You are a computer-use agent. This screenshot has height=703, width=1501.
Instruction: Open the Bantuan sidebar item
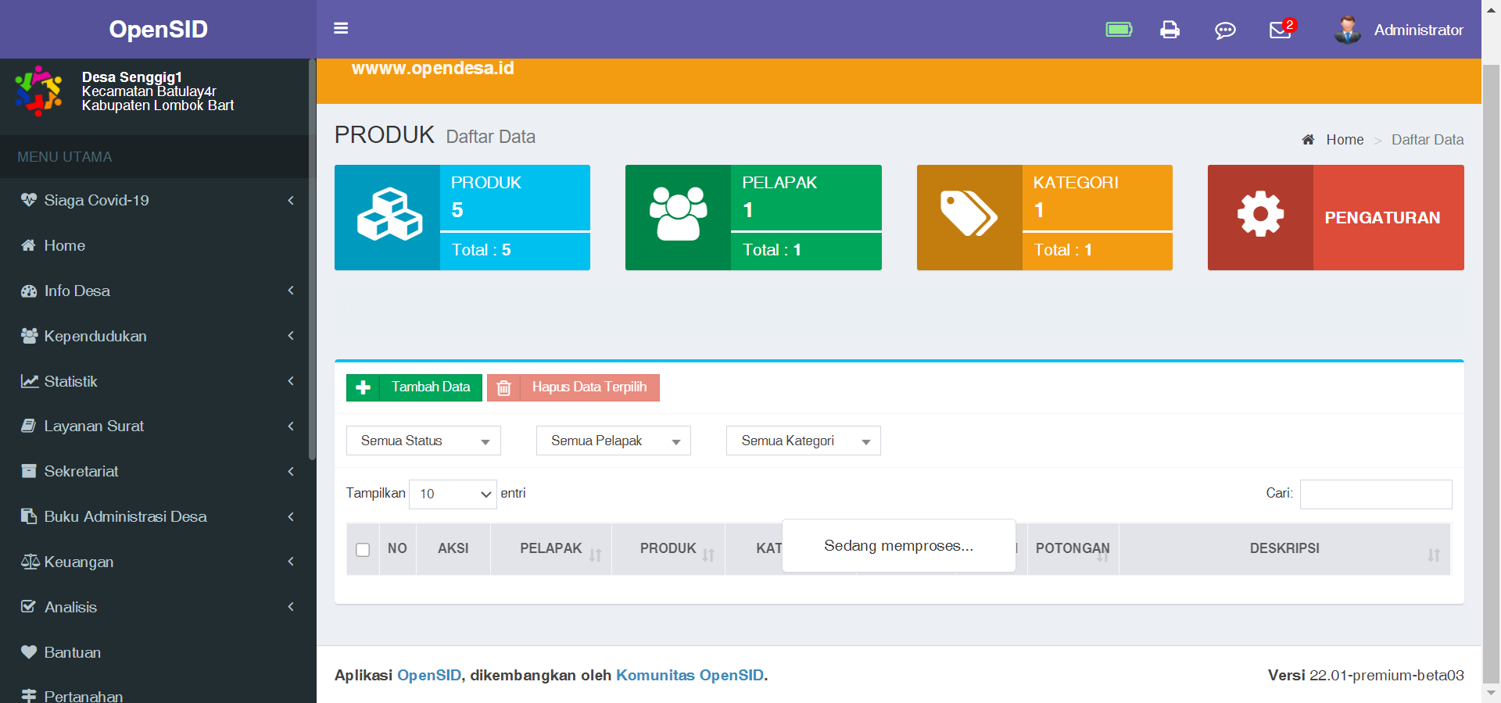click(x=156, y=652)
